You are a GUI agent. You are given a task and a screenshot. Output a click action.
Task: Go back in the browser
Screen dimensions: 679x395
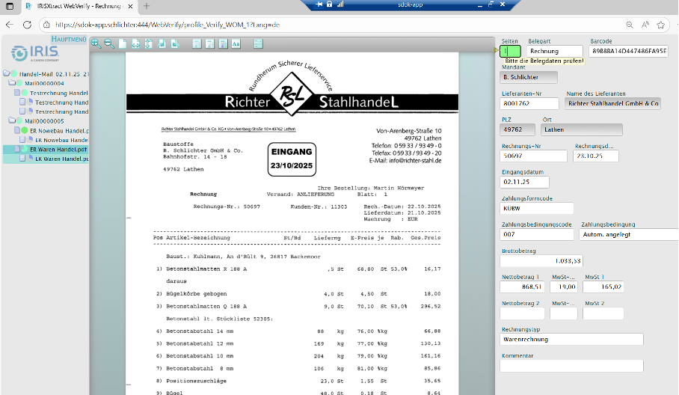point(10,25)
